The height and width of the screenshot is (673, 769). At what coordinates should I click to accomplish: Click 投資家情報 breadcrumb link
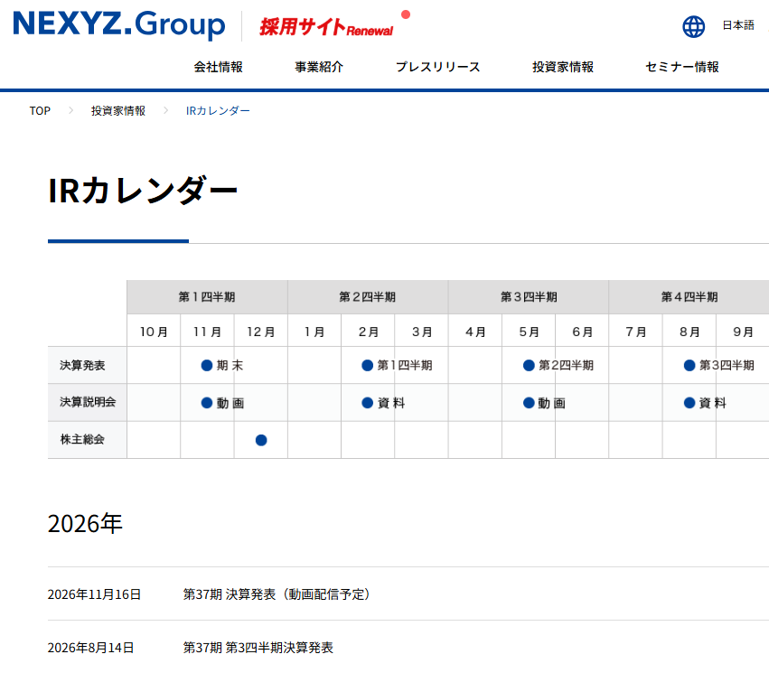[118, 111]
